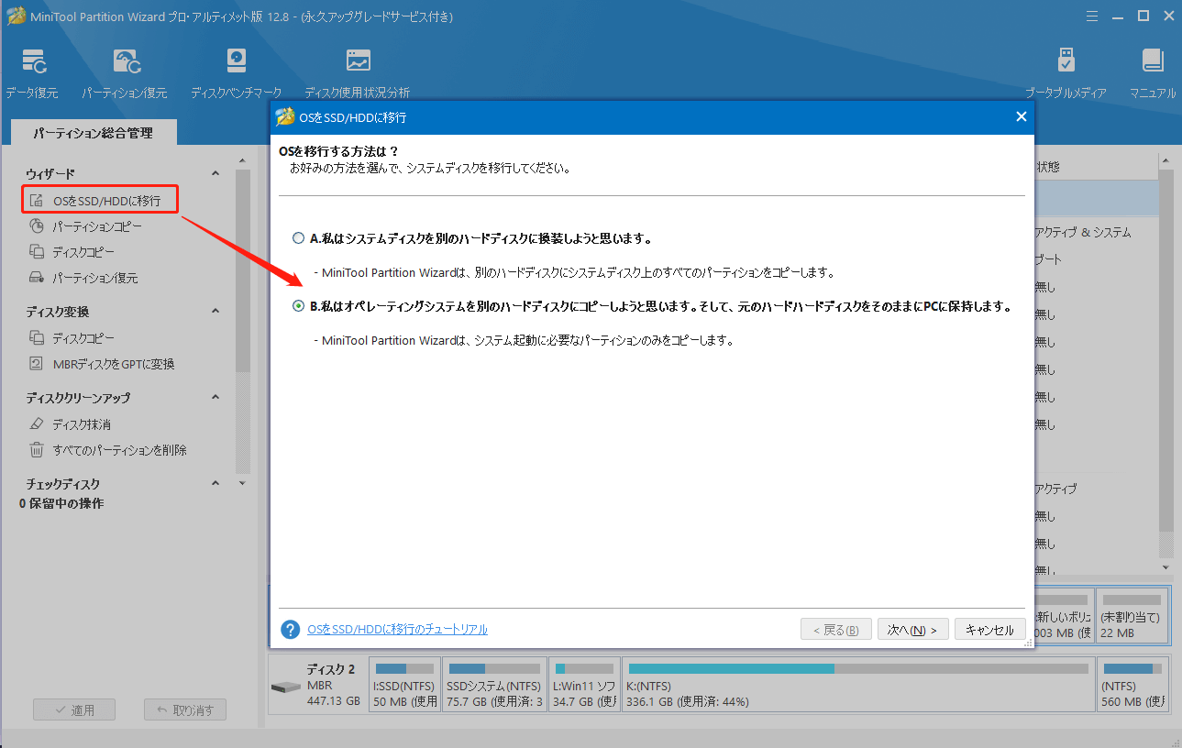Viewport: 1182px width, 748px height.
Task: Switch to パーティション総合管理 tab
Action: pos(94,133)
